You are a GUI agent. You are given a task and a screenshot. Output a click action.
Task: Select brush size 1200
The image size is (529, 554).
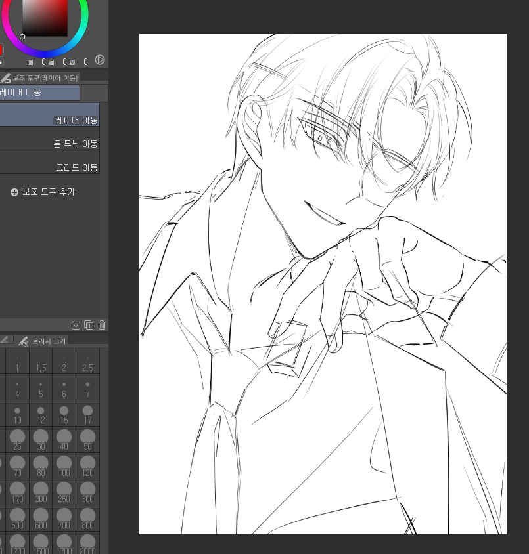point(17,543)
